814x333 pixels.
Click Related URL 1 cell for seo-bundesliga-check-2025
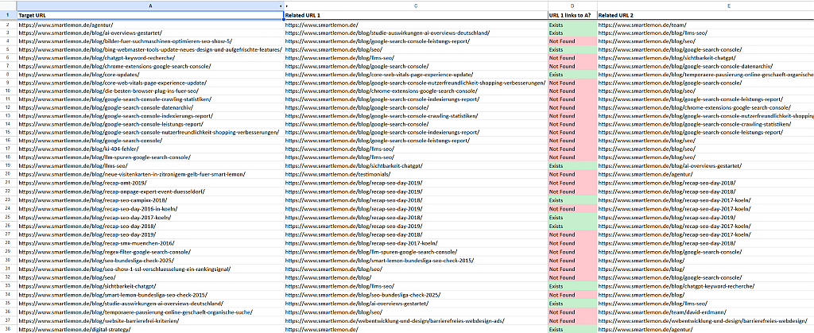pyautogui.click(x=416, y=295)
